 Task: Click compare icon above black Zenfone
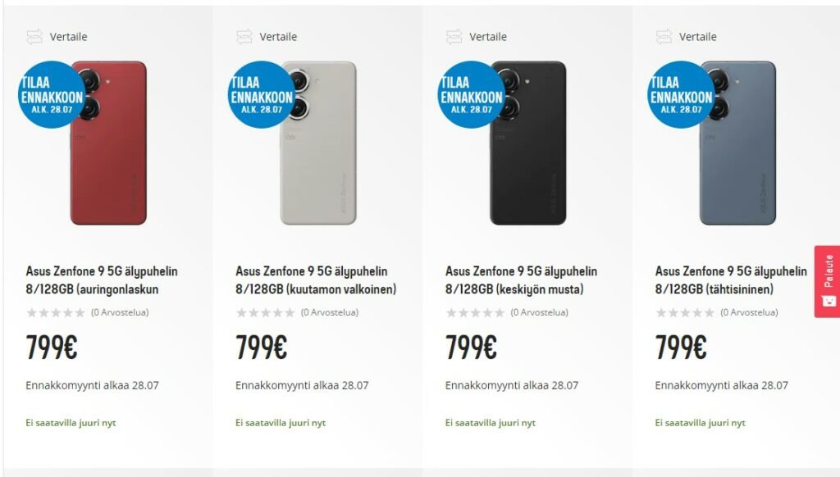point(454,36)
